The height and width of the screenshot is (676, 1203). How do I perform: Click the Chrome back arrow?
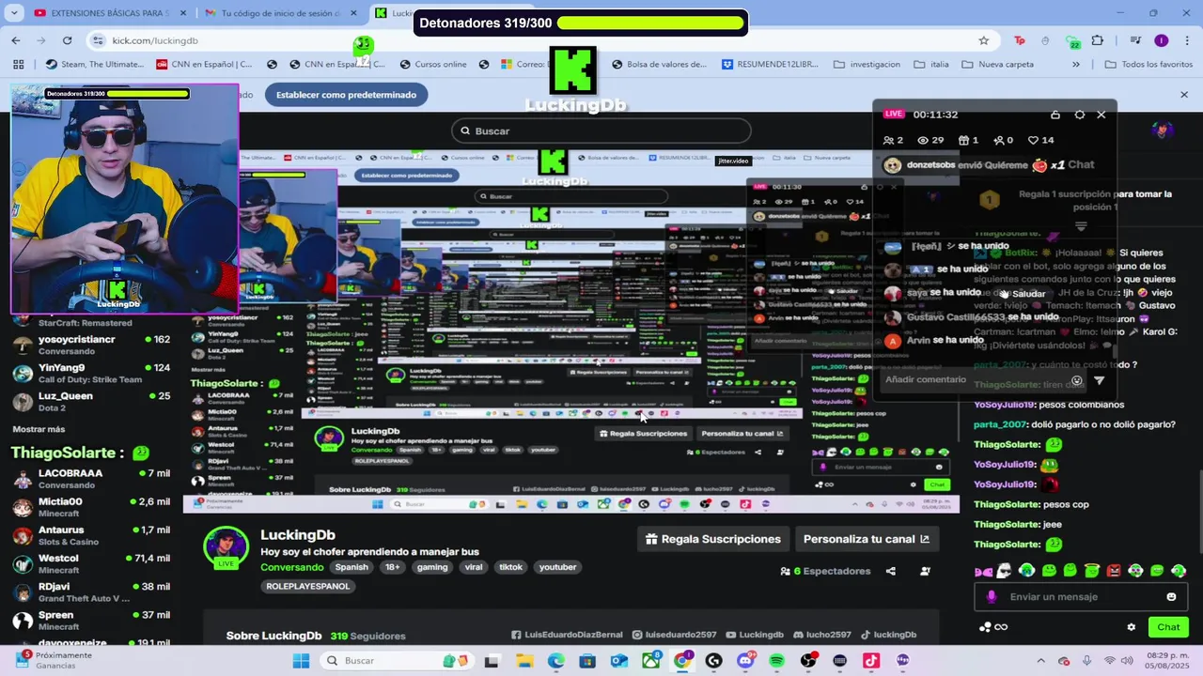(16, 40)
